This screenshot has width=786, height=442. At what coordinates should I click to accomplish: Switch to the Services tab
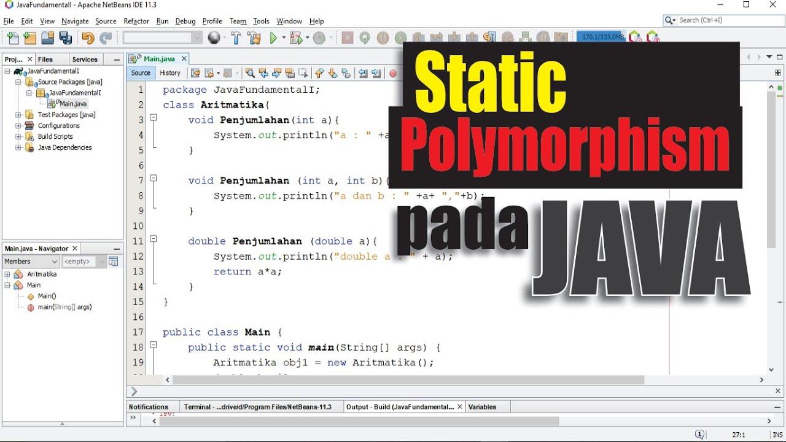tap(85, 60)
